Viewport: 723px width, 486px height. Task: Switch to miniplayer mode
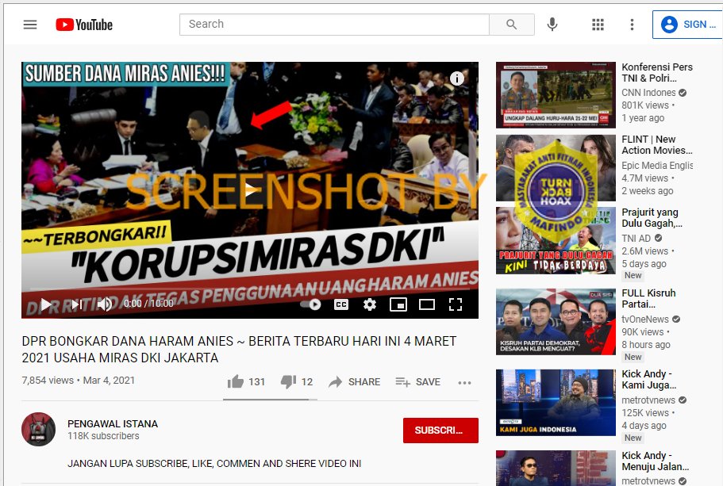[398, 304]
